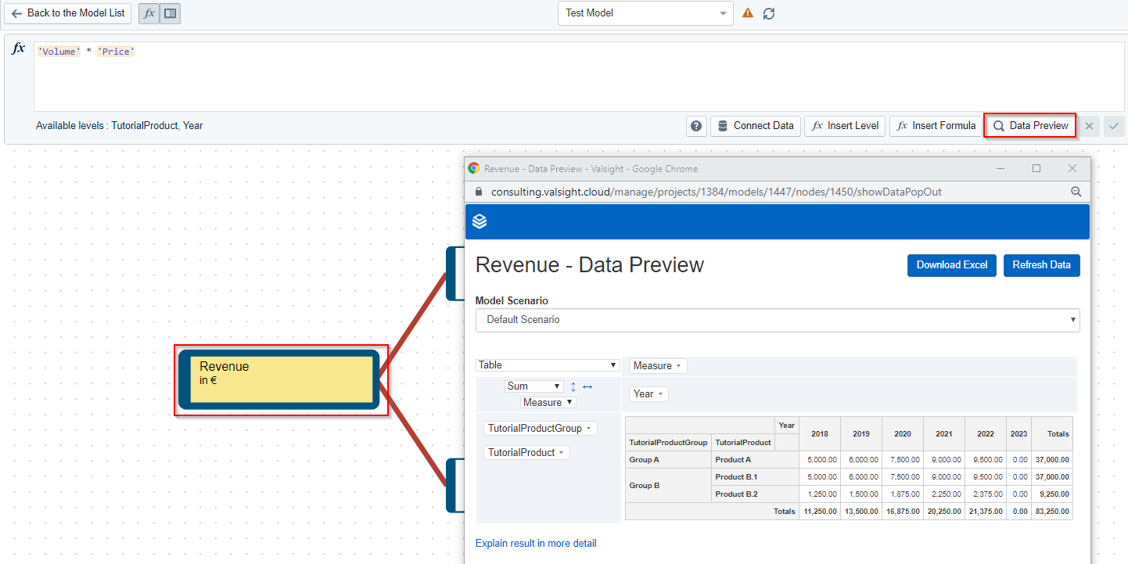Open the help question mark icon
Screen dimensions: 1128x564
(696, 126)
